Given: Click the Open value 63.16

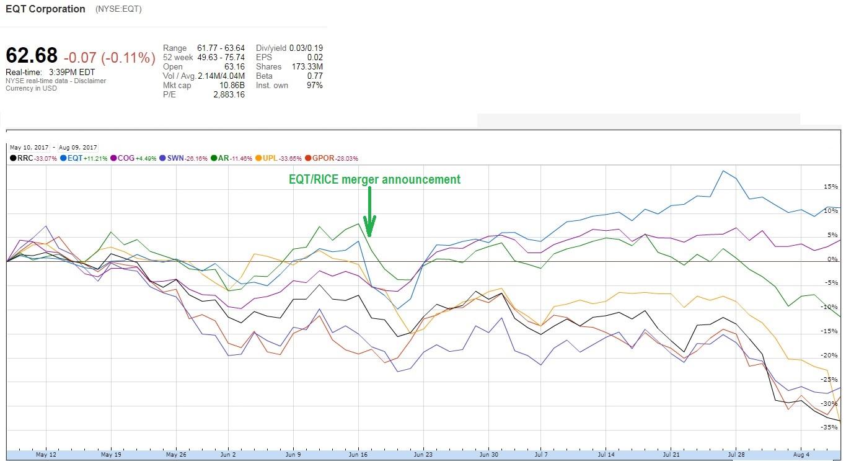Looking at the screenshot, I should point(234,66).
